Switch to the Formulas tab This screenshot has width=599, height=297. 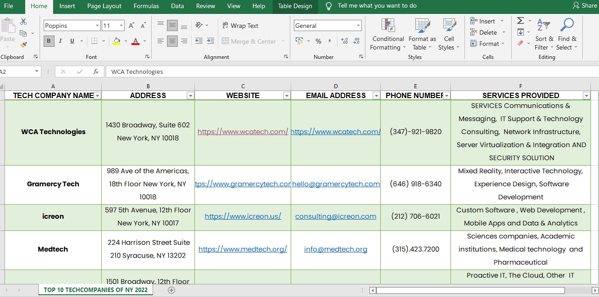(x=146, y=6)
